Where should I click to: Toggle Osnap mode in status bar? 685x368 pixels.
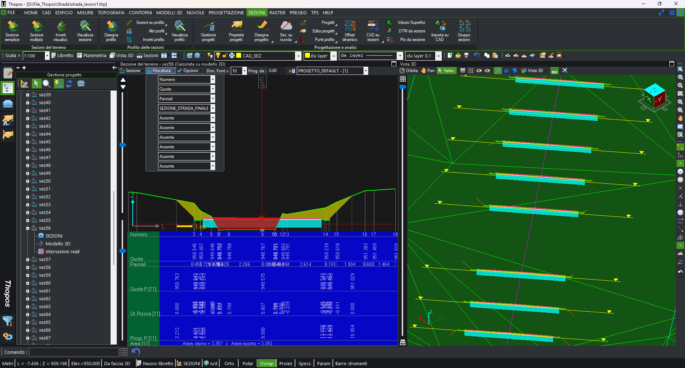[x=267, y=363]
